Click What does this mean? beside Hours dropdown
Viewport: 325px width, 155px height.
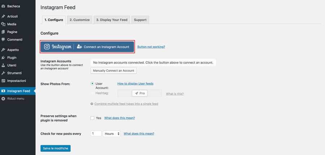click(139, 134)
